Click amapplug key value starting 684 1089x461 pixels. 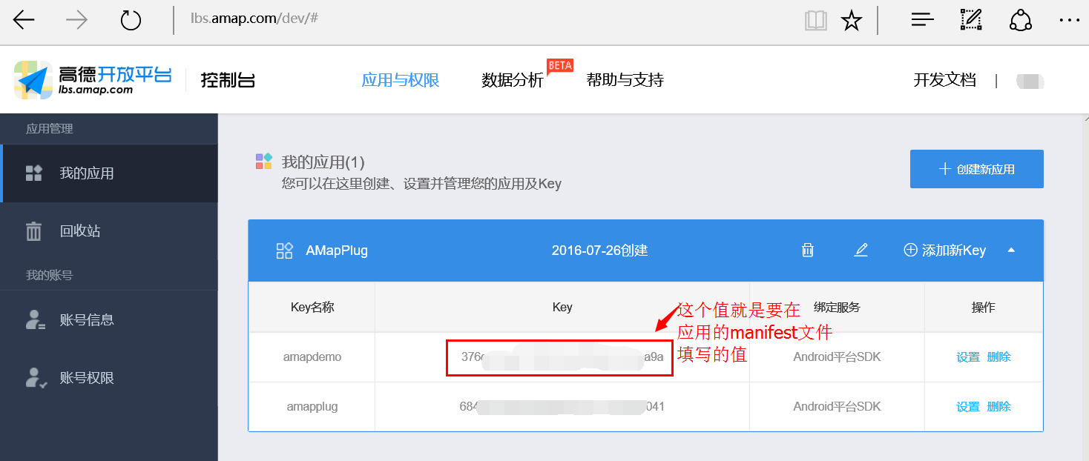[x=562, y=406]
